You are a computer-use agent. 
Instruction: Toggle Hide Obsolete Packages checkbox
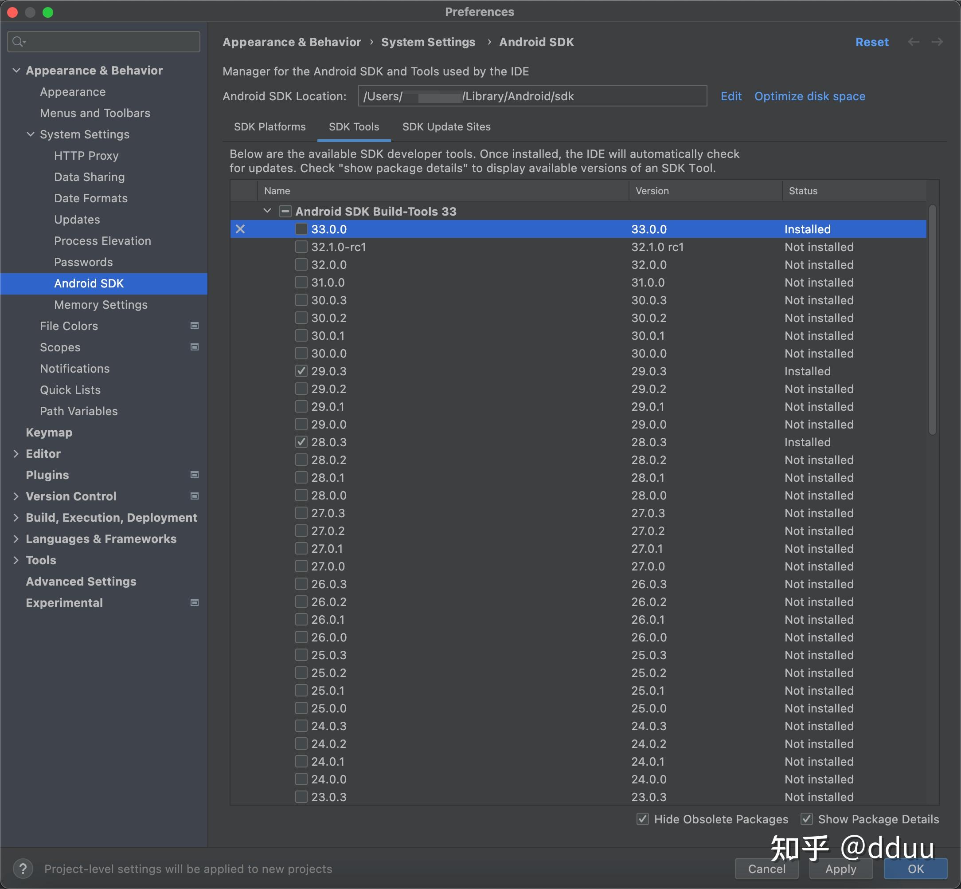[x=643, y=819]
